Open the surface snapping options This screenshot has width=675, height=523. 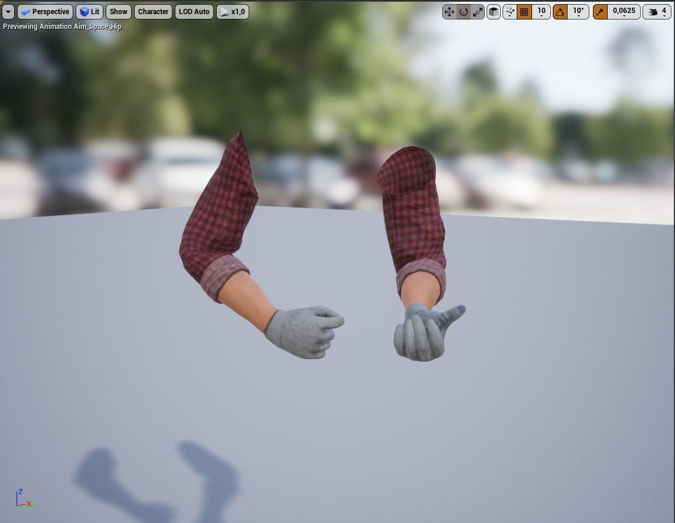click(510, 12)
